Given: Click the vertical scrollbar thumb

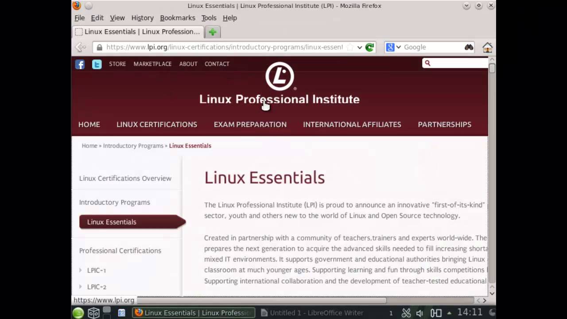Looking at the screenshot, I should click(492, 68).
